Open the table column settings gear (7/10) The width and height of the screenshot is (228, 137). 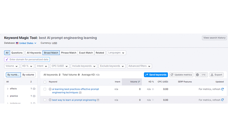pos(201,75)
